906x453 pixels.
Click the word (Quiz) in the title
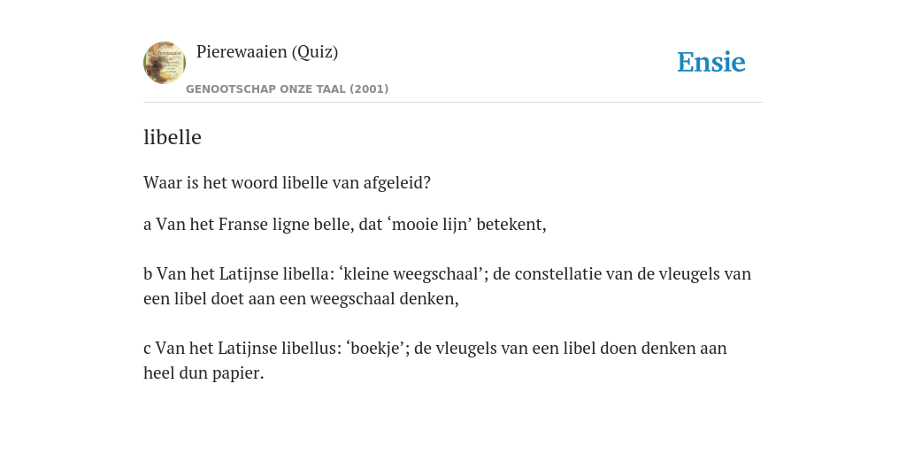[x=315, y=52]
